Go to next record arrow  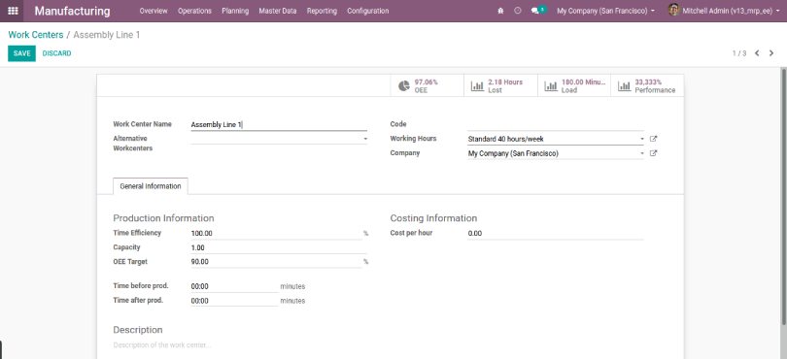point(771,53)
